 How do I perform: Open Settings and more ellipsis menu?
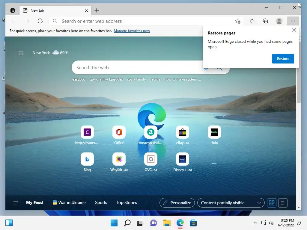pyautogui.click(x=293, y=21)
